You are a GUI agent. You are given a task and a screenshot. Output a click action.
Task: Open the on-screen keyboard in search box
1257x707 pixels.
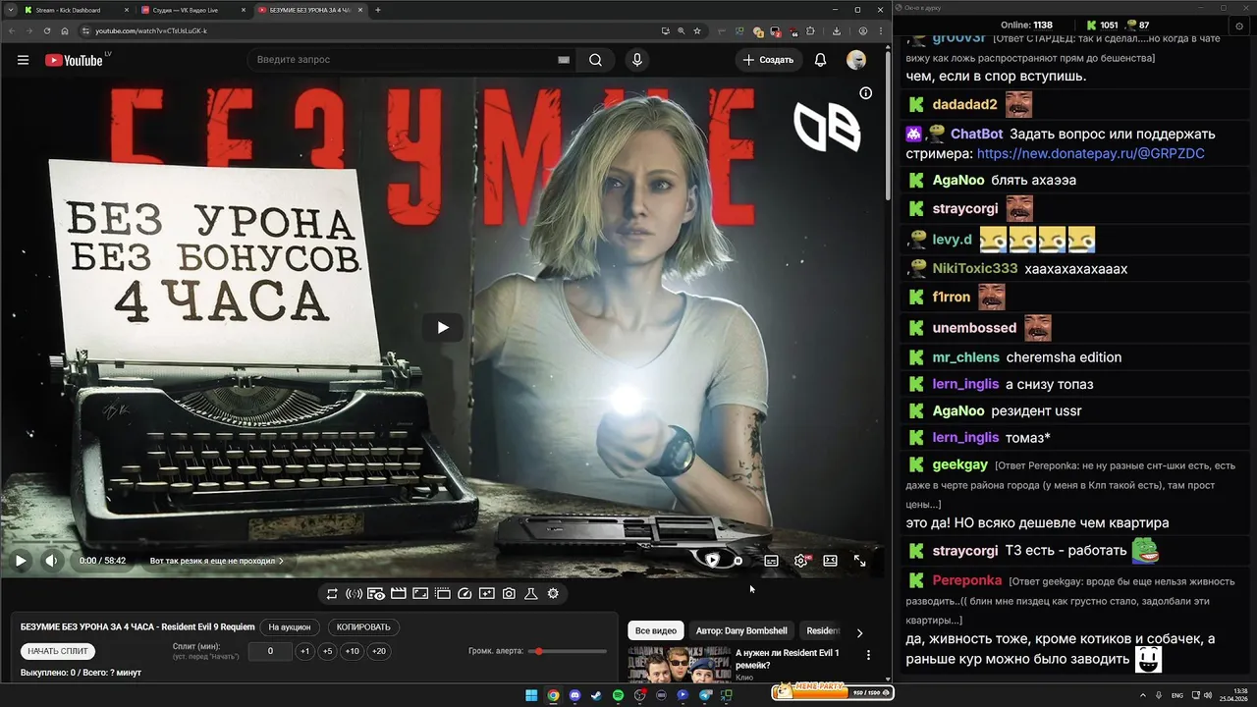click(564, 60)
